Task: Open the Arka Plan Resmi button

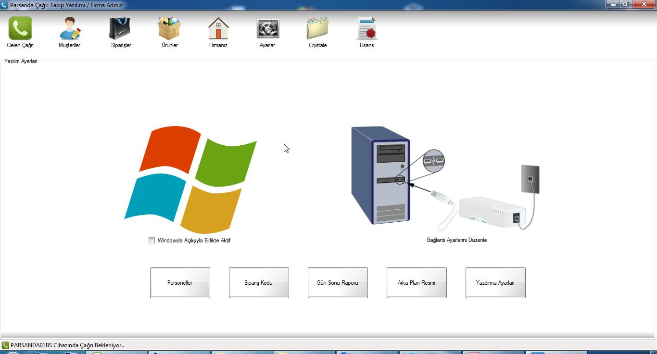Action: (417, 283)
